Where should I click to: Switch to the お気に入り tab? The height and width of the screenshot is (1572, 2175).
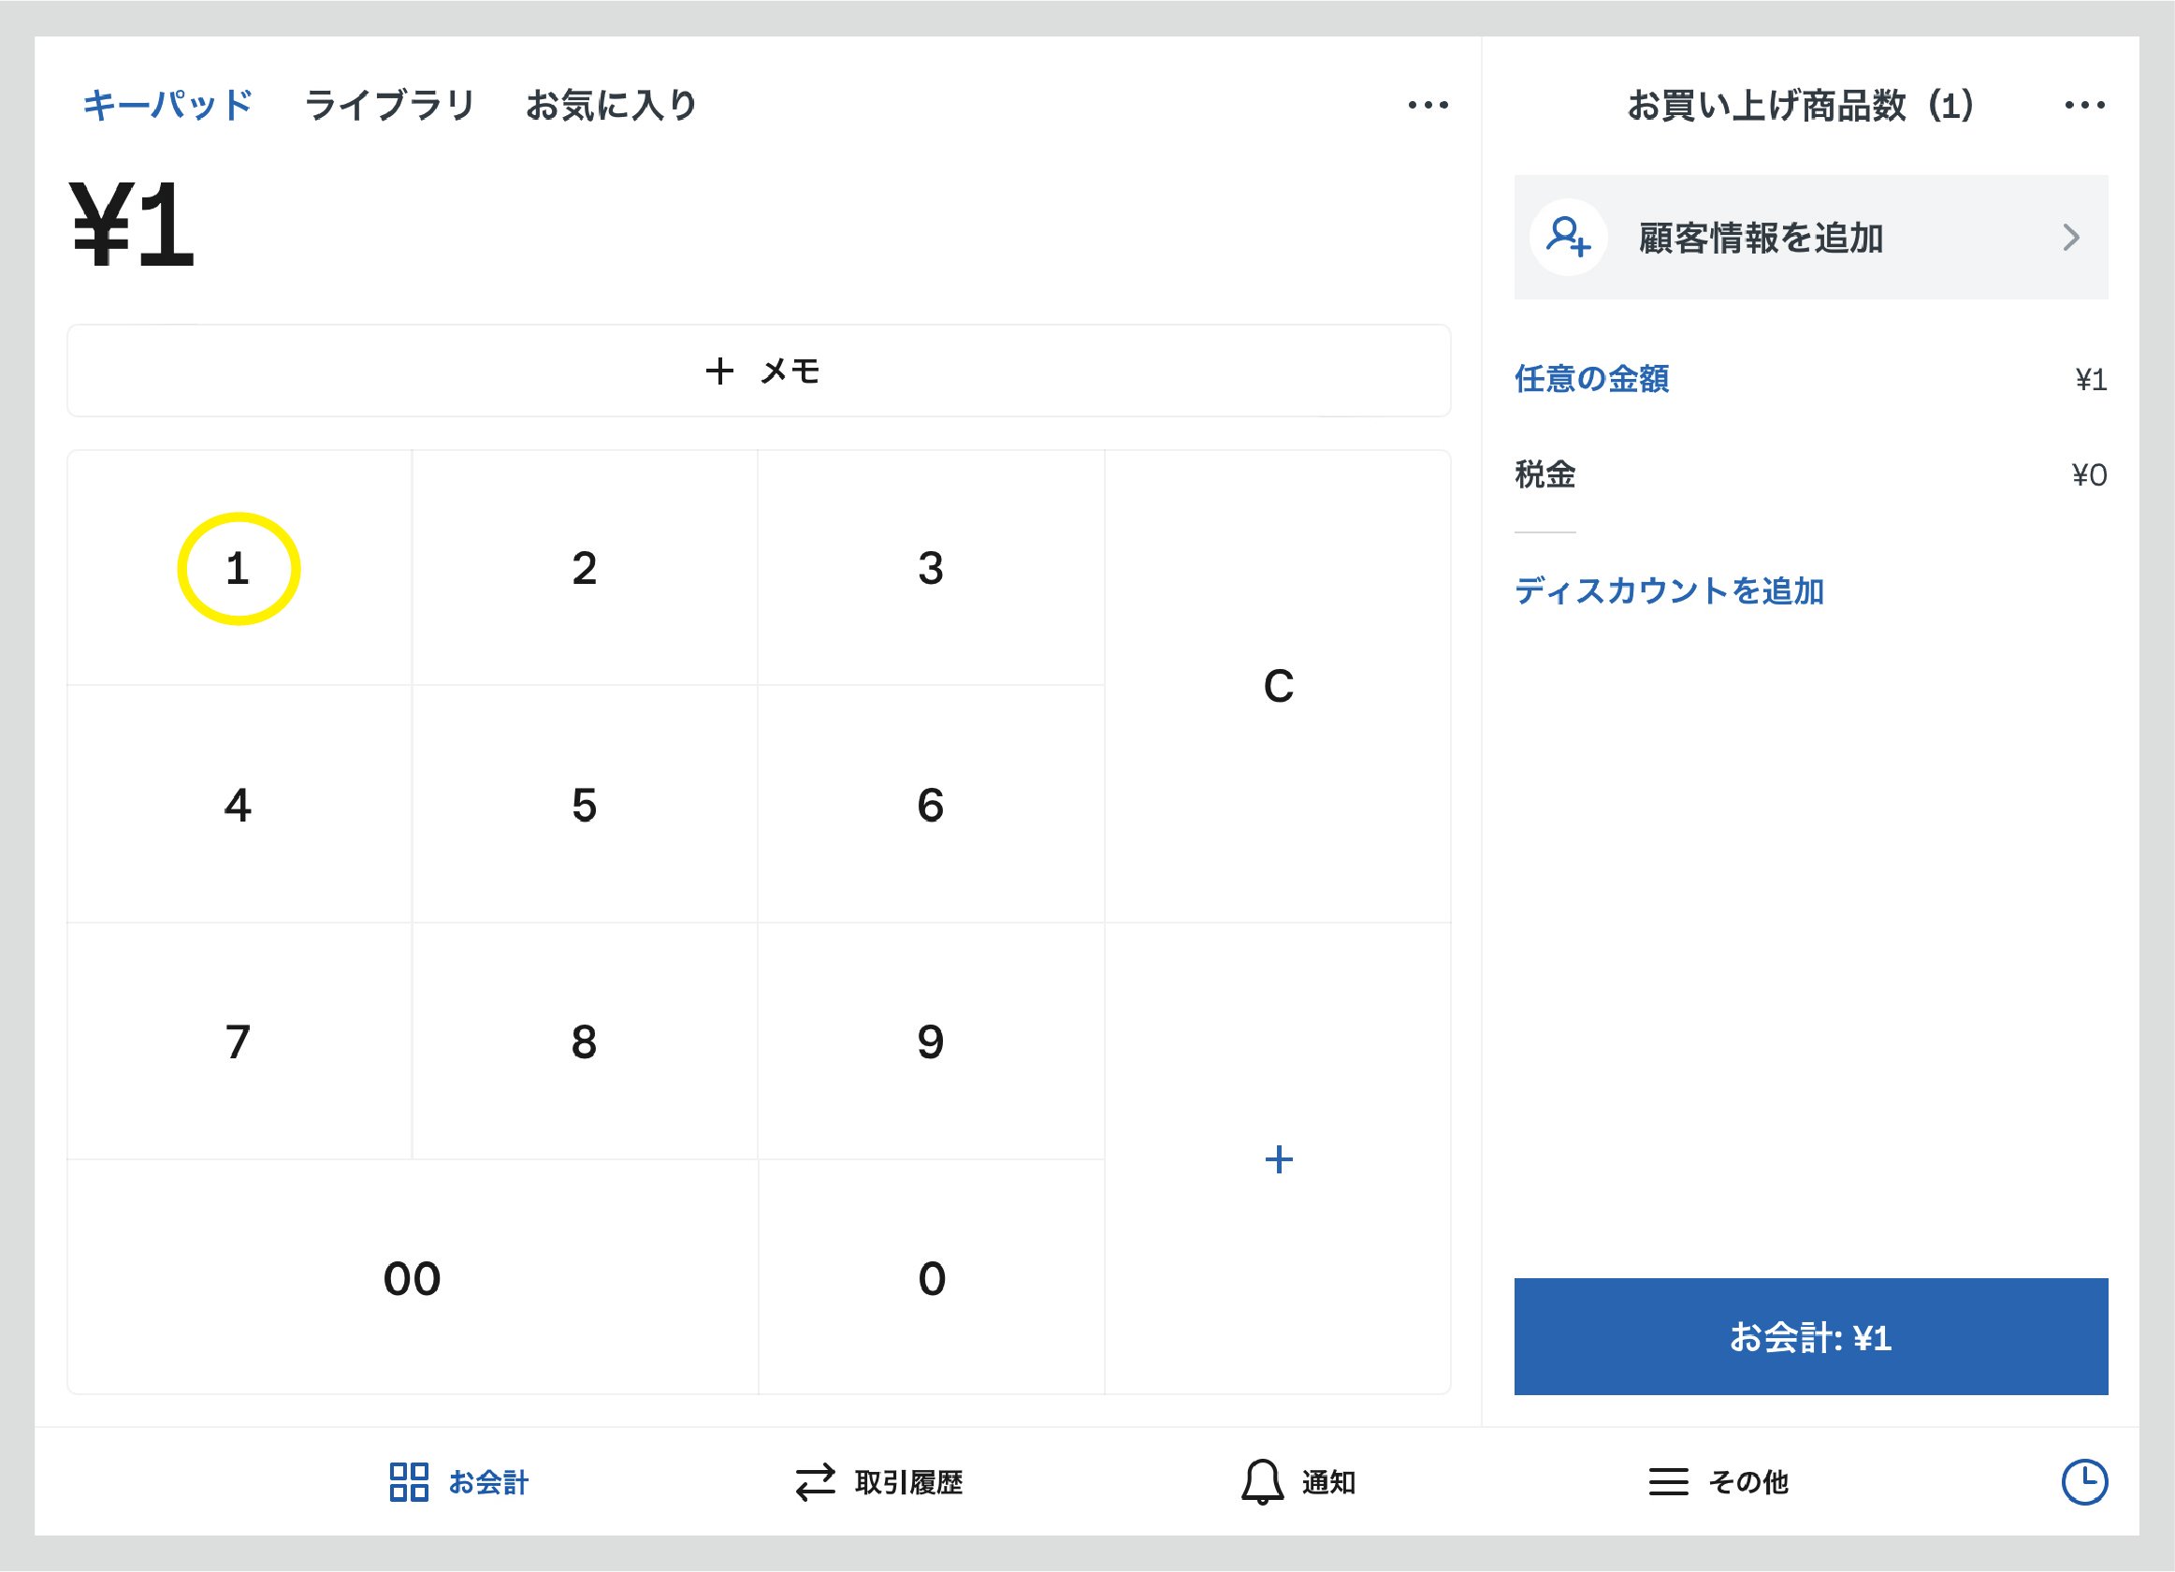[613, 106]
